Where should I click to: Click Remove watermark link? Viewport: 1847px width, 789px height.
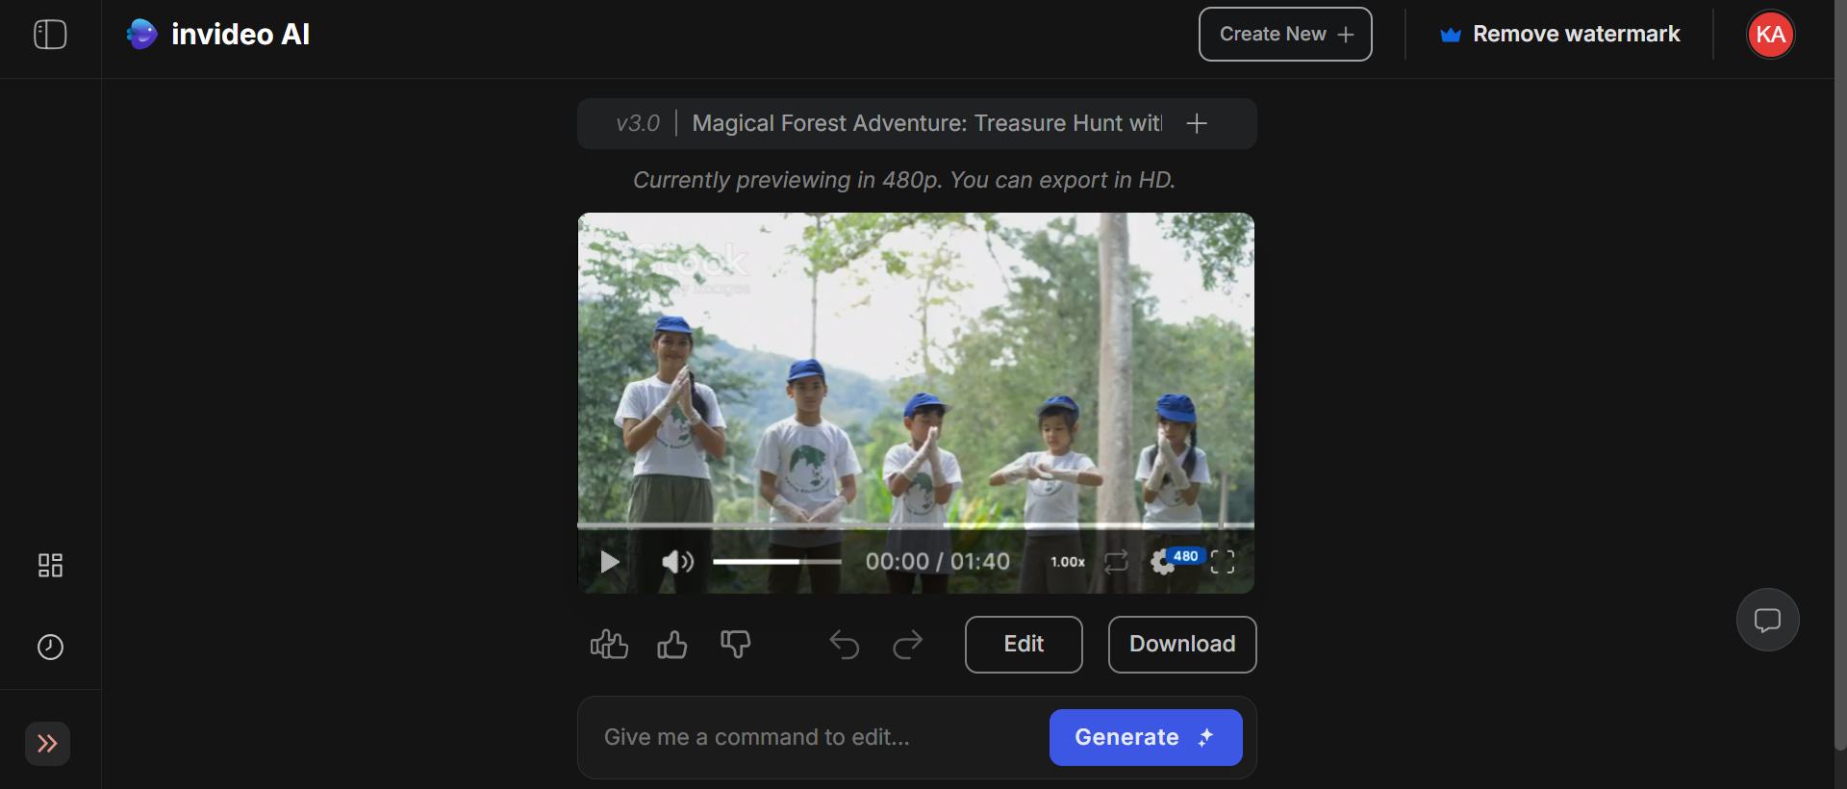pos(1559,35)
